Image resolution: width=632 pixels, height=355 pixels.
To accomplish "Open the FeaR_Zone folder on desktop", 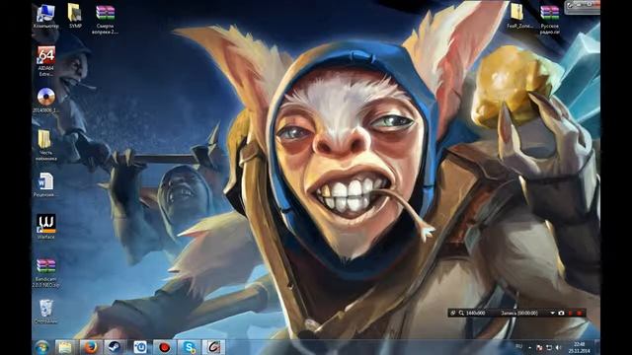I will pos(519,16).
